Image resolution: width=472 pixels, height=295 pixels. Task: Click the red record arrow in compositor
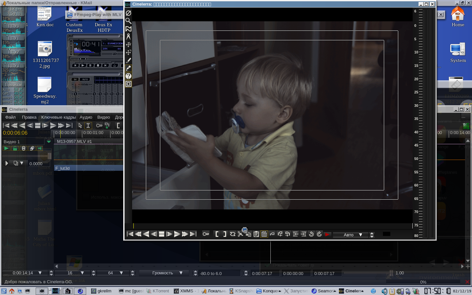pos(327,234)
